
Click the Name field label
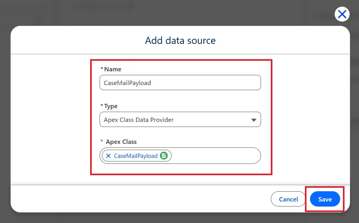(112, 69)
